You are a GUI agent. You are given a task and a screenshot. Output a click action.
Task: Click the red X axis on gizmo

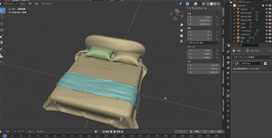point(182,16)
